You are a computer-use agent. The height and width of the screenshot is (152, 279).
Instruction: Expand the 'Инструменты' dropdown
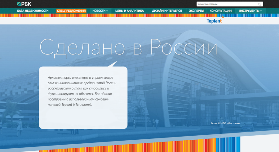250,11
